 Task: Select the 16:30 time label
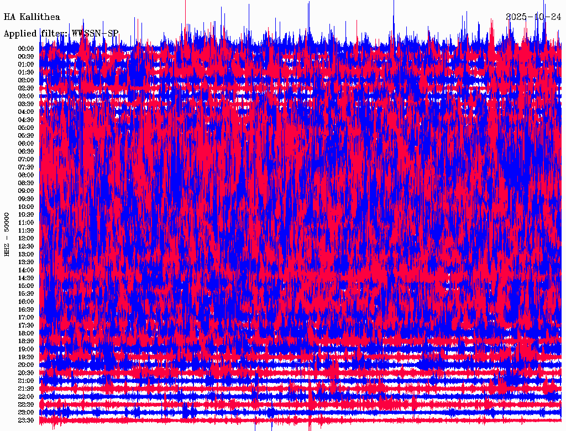(26, 310)
